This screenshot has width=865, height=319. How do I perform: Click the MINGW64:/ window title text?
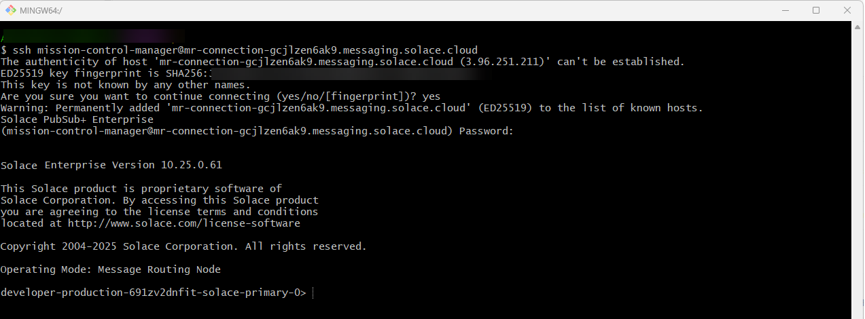pos(42,10)
